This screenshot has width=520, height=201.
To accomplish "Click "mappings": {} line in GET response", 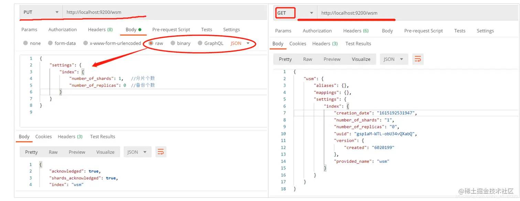I will [333, 92].
